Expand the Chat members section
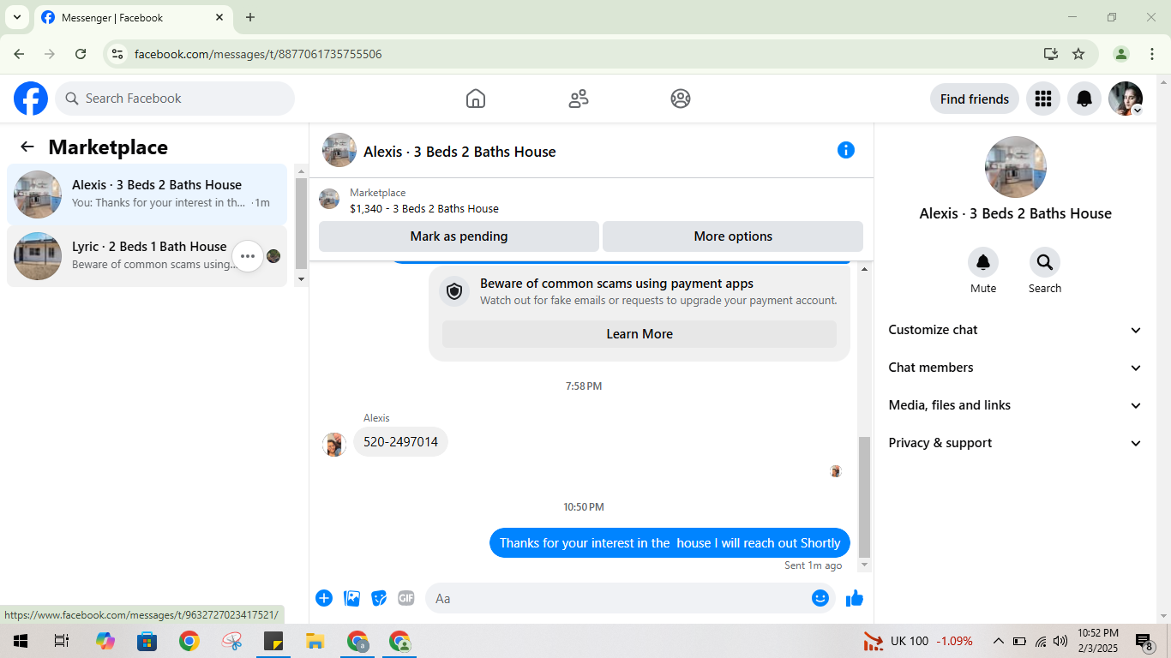Viewport: 1171px width, 658px height. pyautogui.click(x=1016, y=368)
